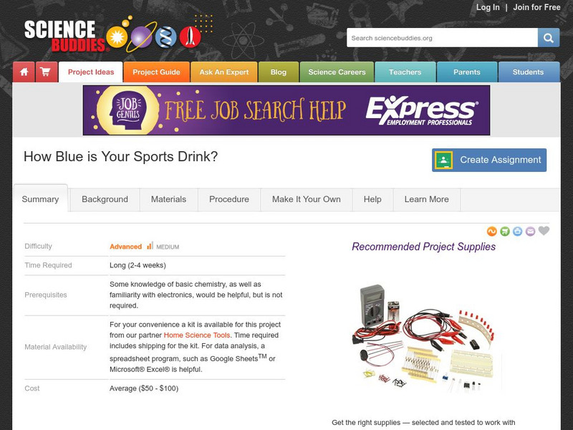The height and width of the screenshot is (430, 573).
Task: Focus the Search sciencebuddies.org field
Action: [442, 38]
